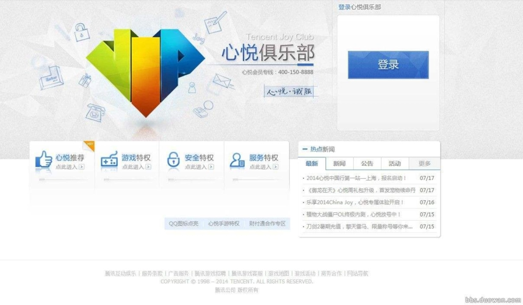Open news 刀剑2暑期充值
Viewport: 523px width, 305px height.
coord(359,226)
